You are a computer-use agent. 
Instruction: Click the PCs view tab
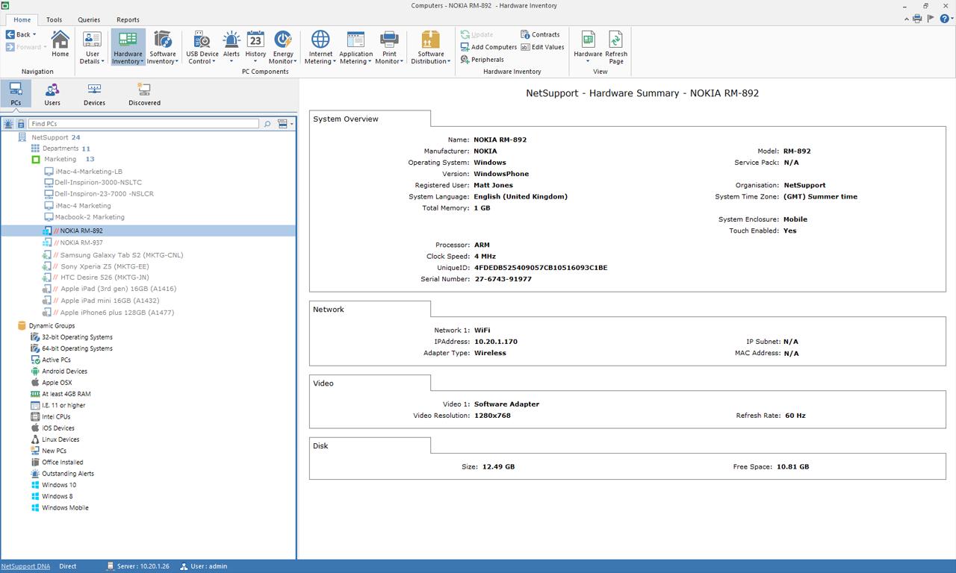[x=16, y=94]
